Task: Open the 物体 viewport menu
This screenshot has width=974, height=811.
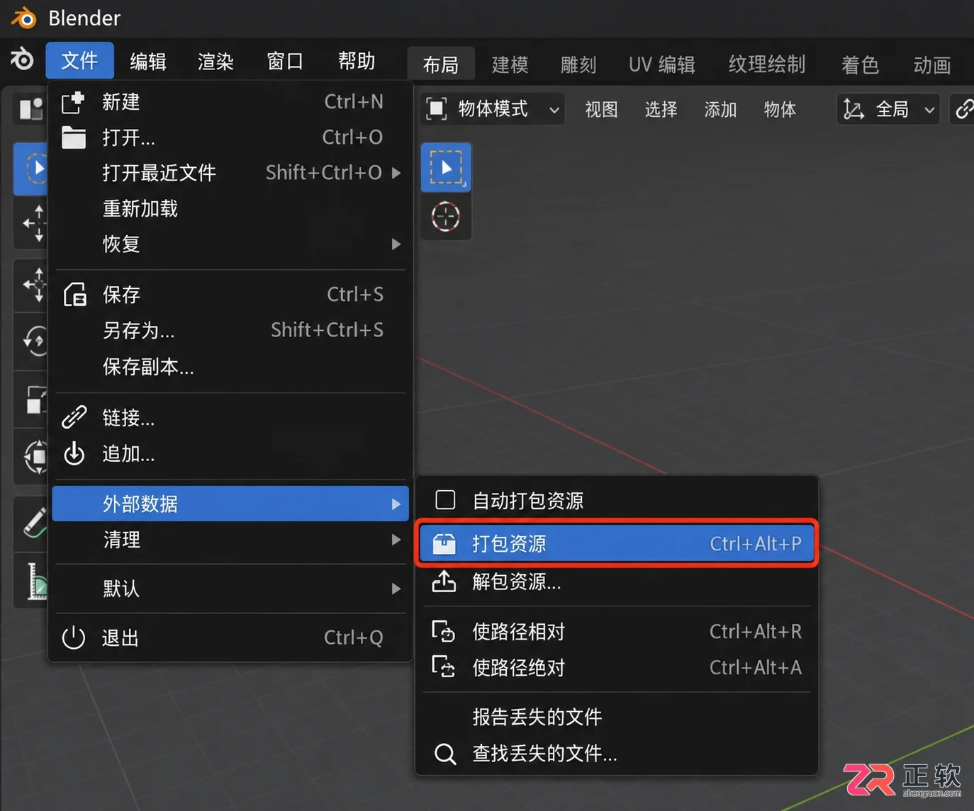Action: click(x=780, y=109)
